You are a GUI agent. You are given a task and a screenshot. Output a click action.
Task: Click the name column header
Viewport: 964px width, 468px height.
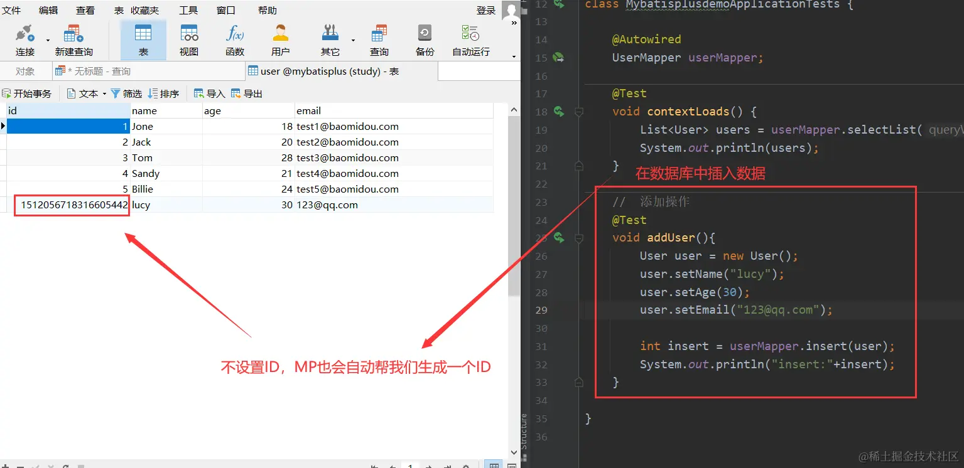(x=166, y=110)
